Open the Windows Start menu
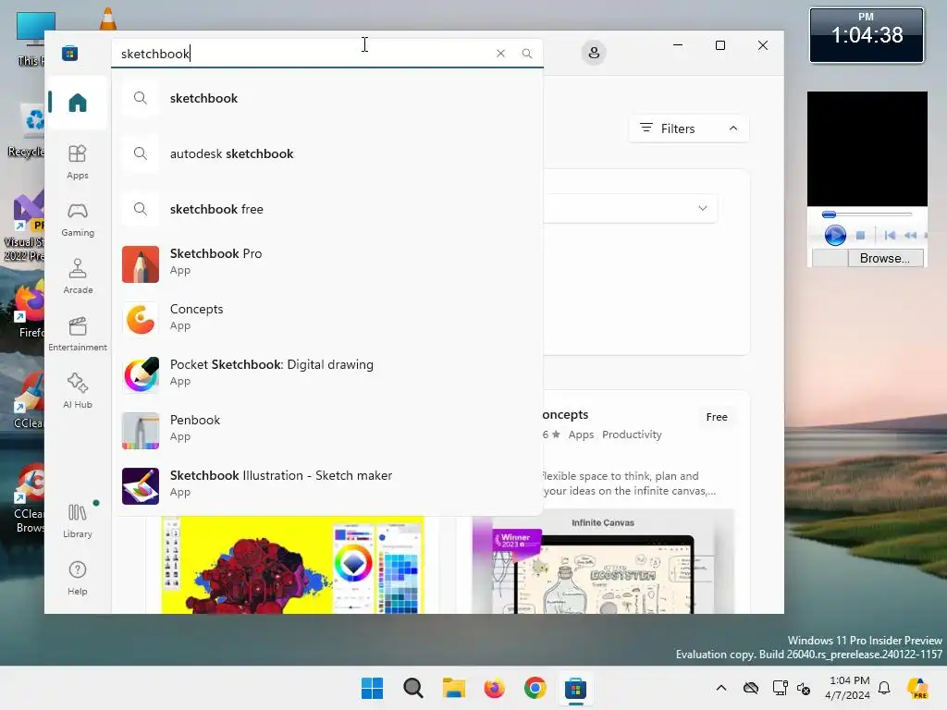The height and width of the screenshot is (710, 947). pos(372,688)
